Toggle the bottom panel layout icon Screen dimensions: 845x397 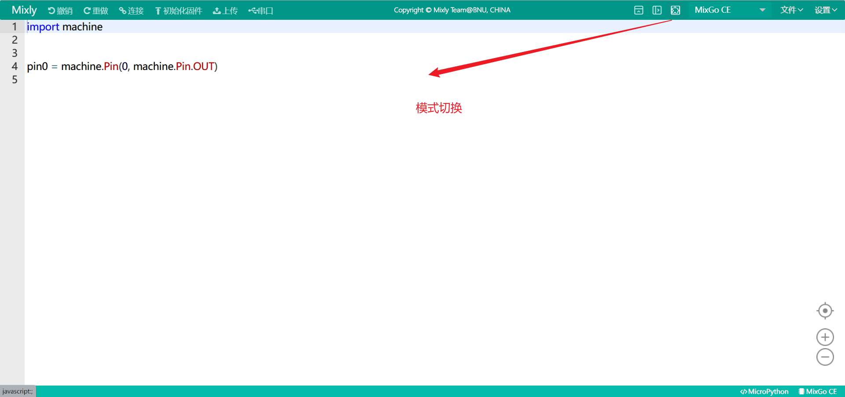pyautogui.click(x=639, y=10)
